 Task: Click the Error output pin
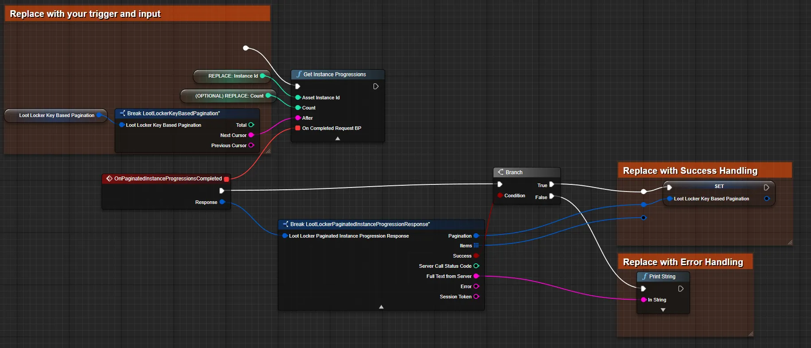pyautogui.click(x=476, y=286)
